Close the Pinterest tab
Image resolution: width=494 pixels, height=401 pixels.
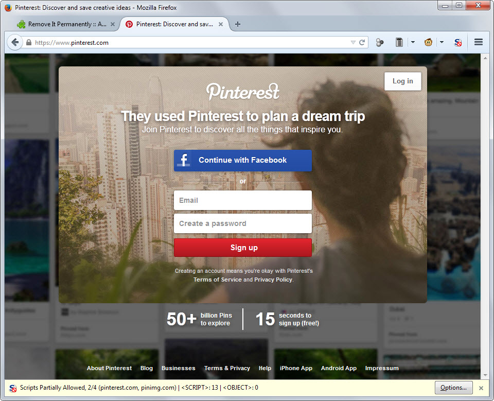pos(221,24)
